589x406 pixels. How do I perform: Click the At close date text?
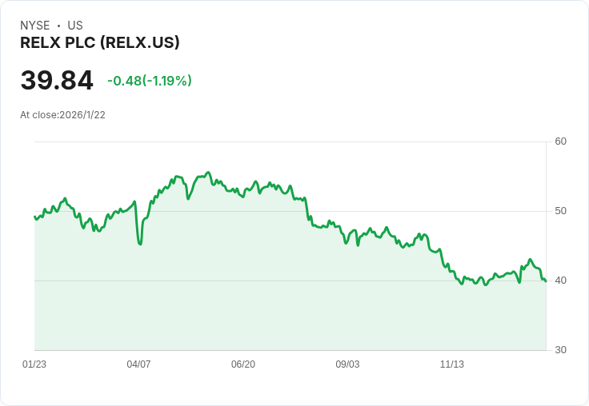click(x=62, y=115)
